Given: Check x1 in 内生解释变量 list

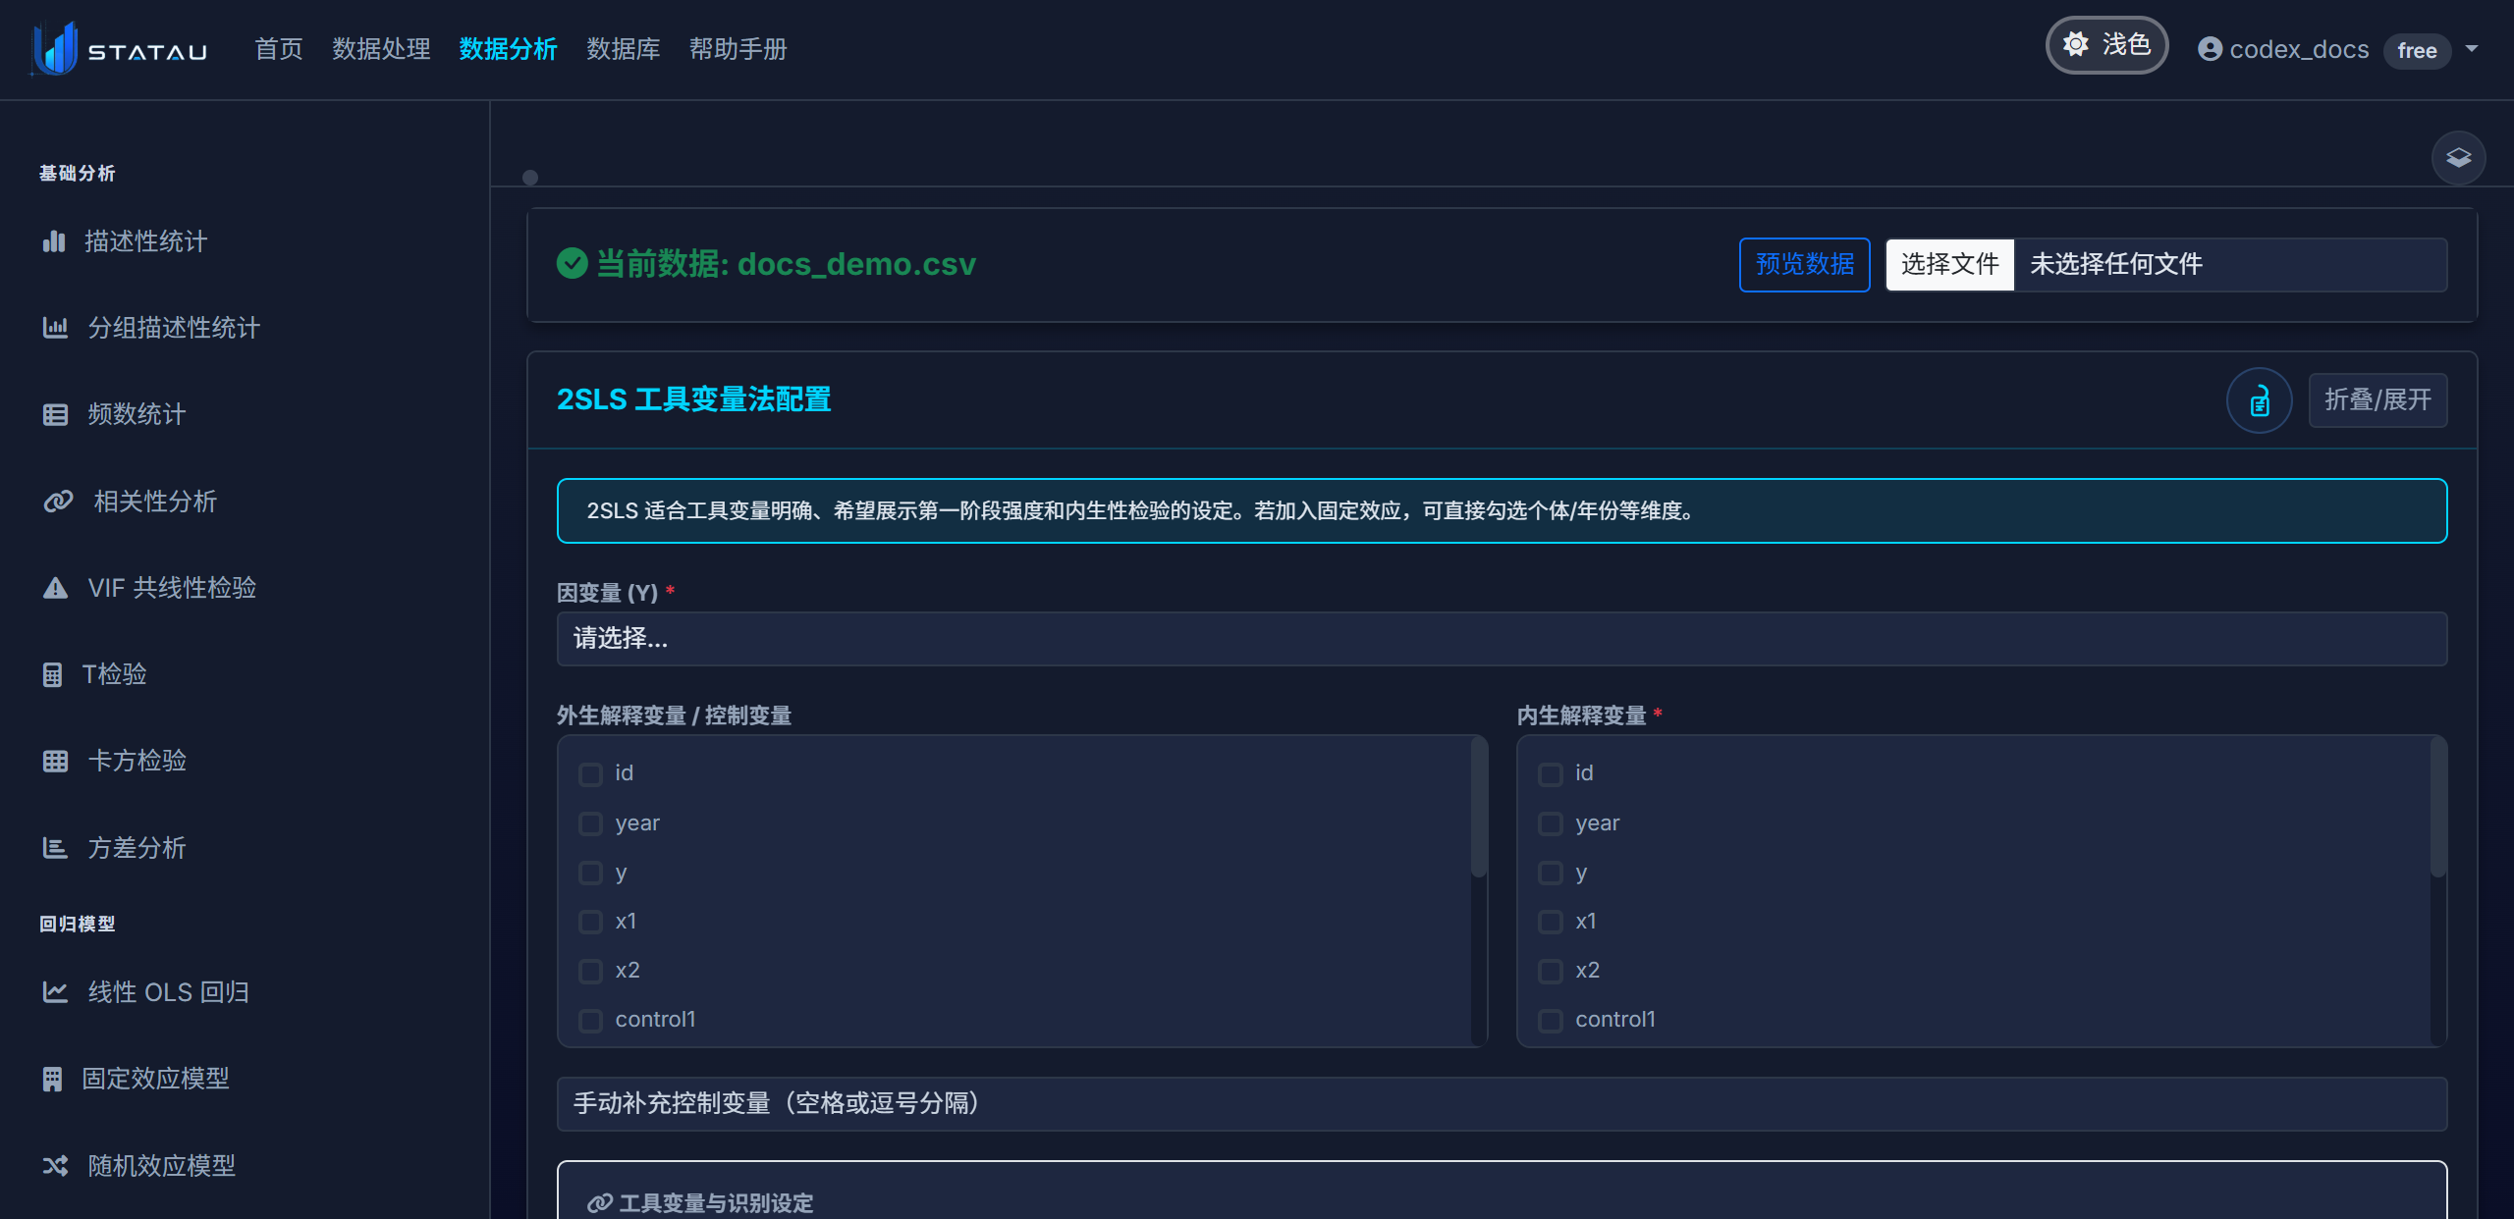Looking at the screenshot, I should click(1550, 922).
